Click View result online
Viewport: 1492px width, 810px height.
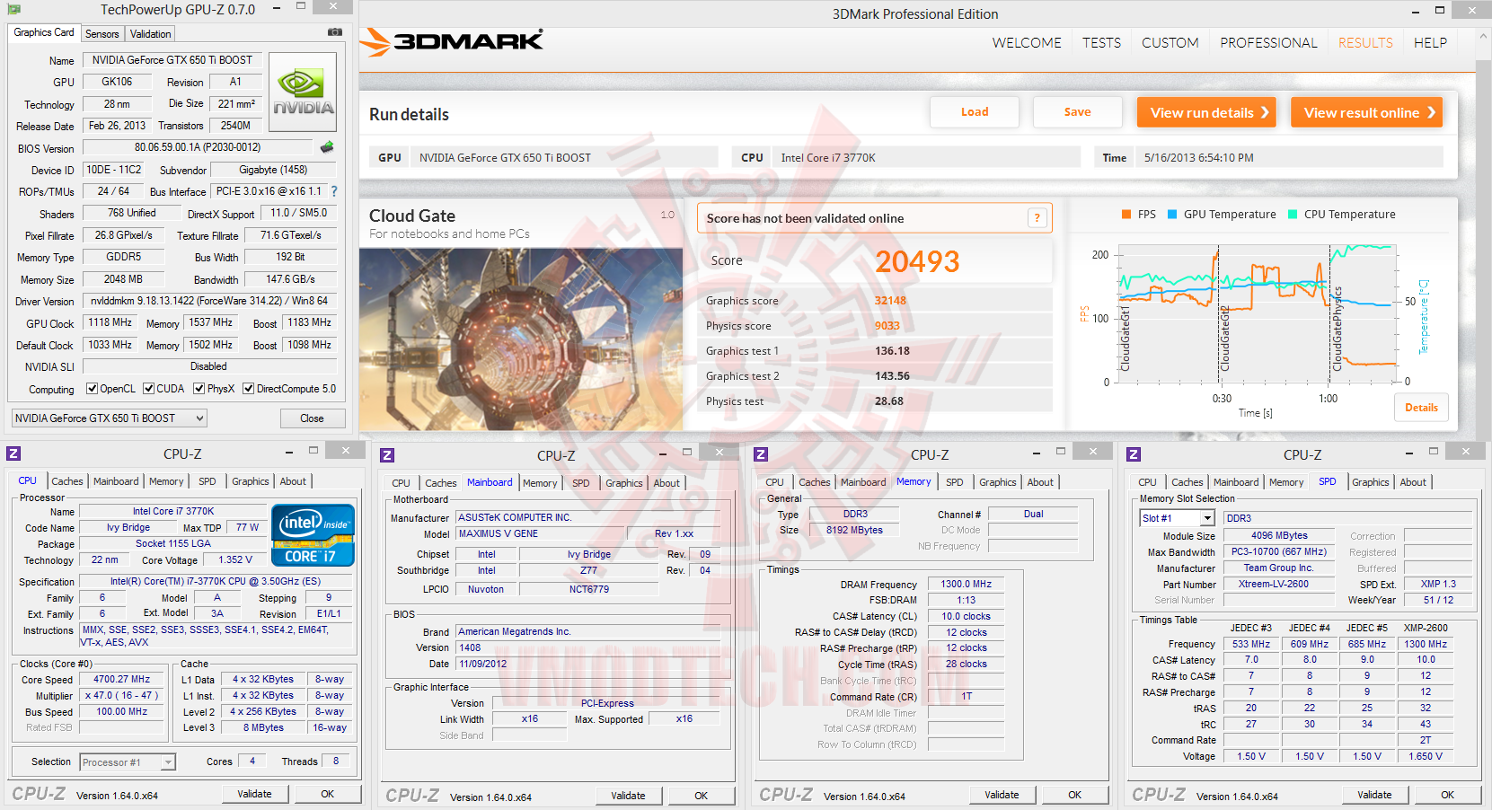[1366, 112]
